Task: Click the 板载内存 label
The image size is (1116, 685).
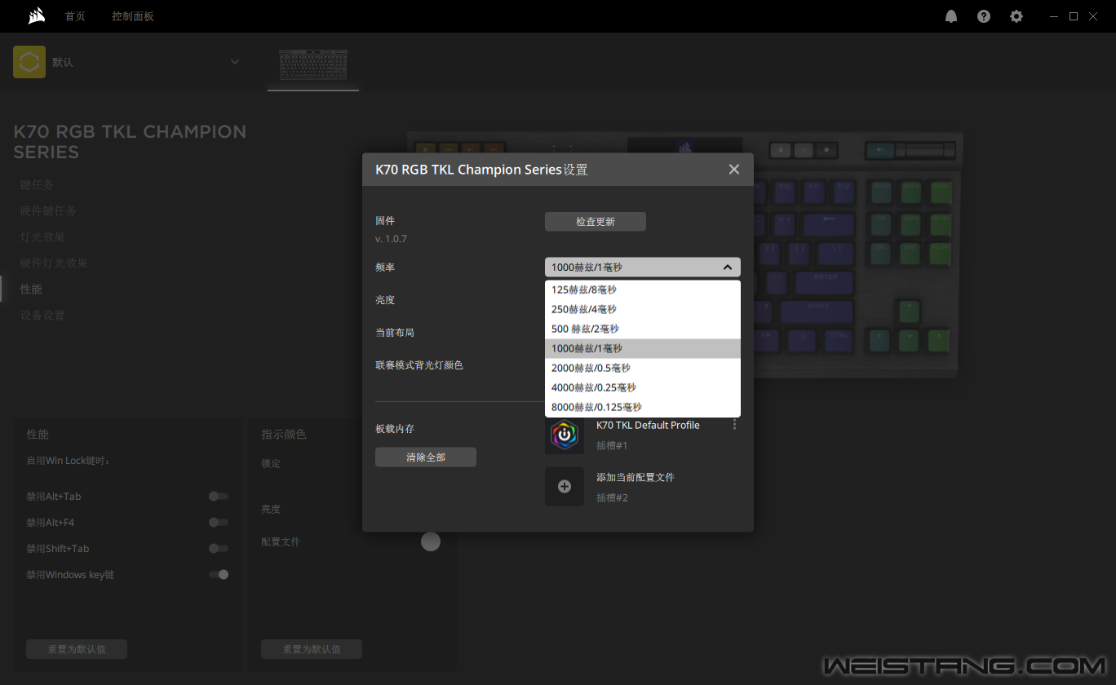Action: 395,429
